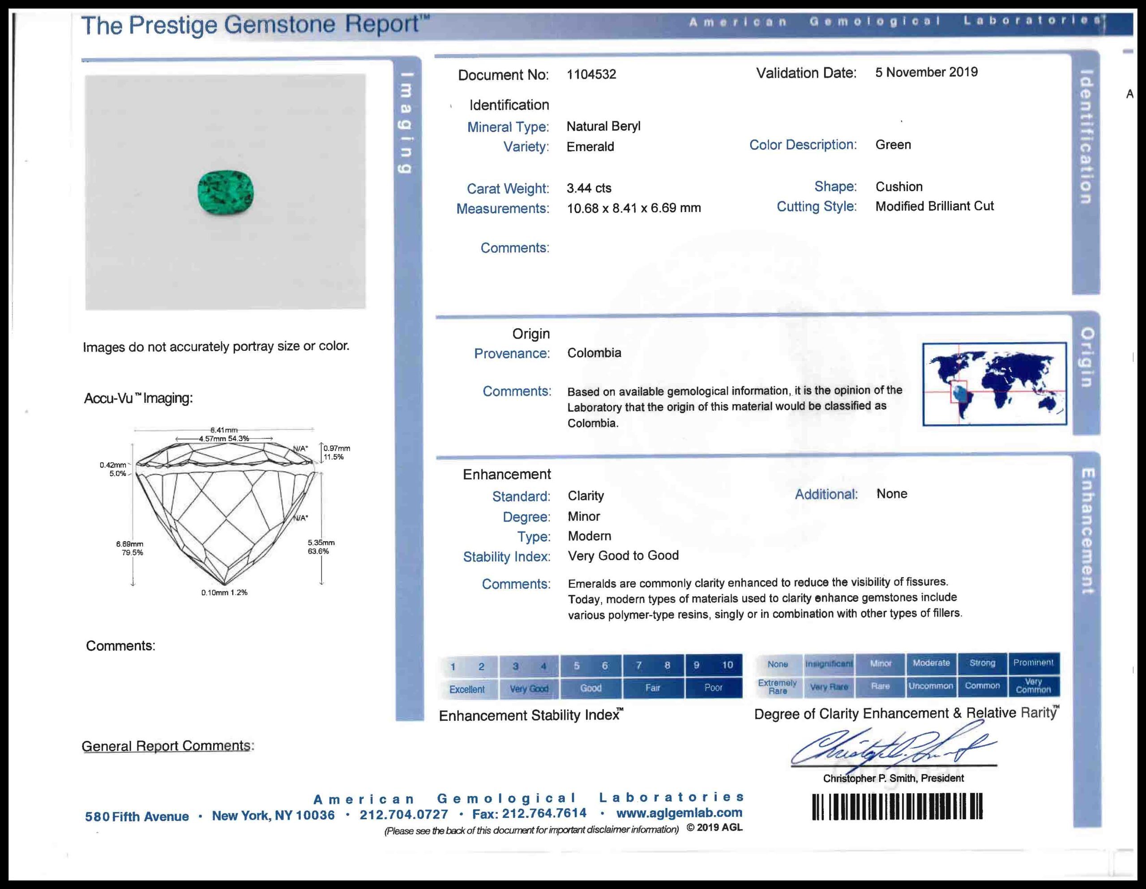
Task: Click The Prestige Gemstone Report title
Action: [256, 24]
